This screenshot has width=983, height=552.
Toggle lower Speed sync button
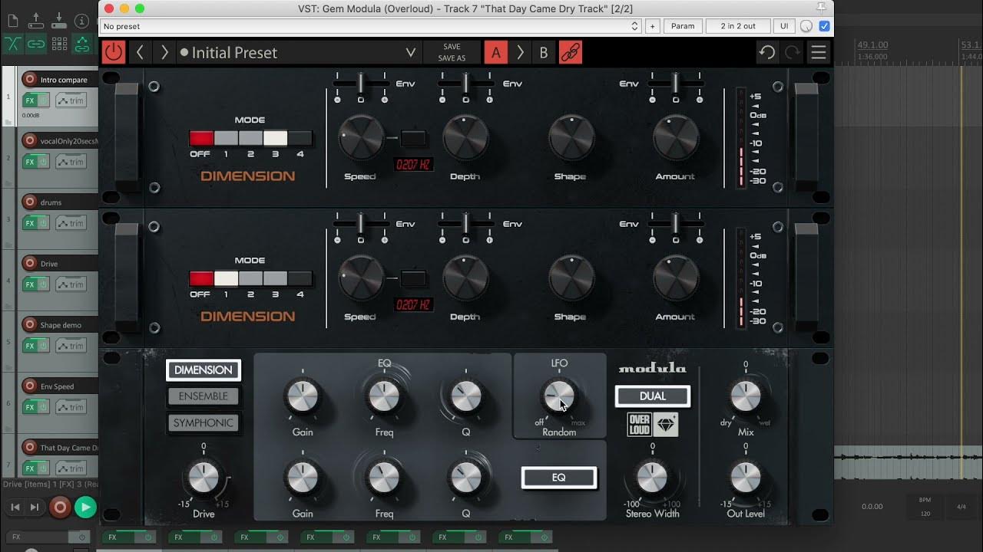[413, 279]
